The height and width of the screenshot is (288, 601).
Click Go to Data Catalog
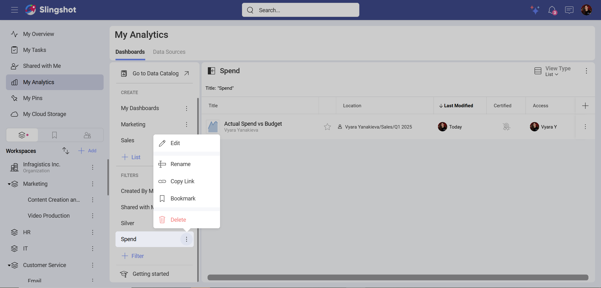(x=155, y=73)
